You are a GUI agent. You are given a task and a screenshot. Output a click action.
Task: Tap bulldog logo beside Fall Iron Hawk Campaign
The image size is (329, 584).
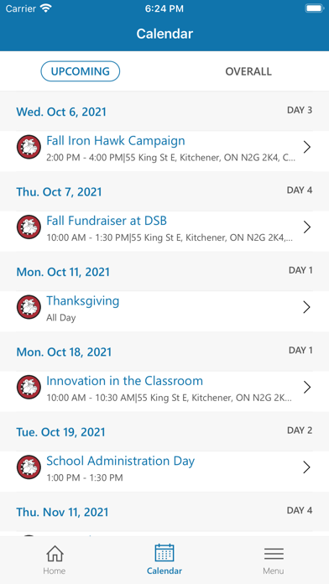(x=29, y=147)
